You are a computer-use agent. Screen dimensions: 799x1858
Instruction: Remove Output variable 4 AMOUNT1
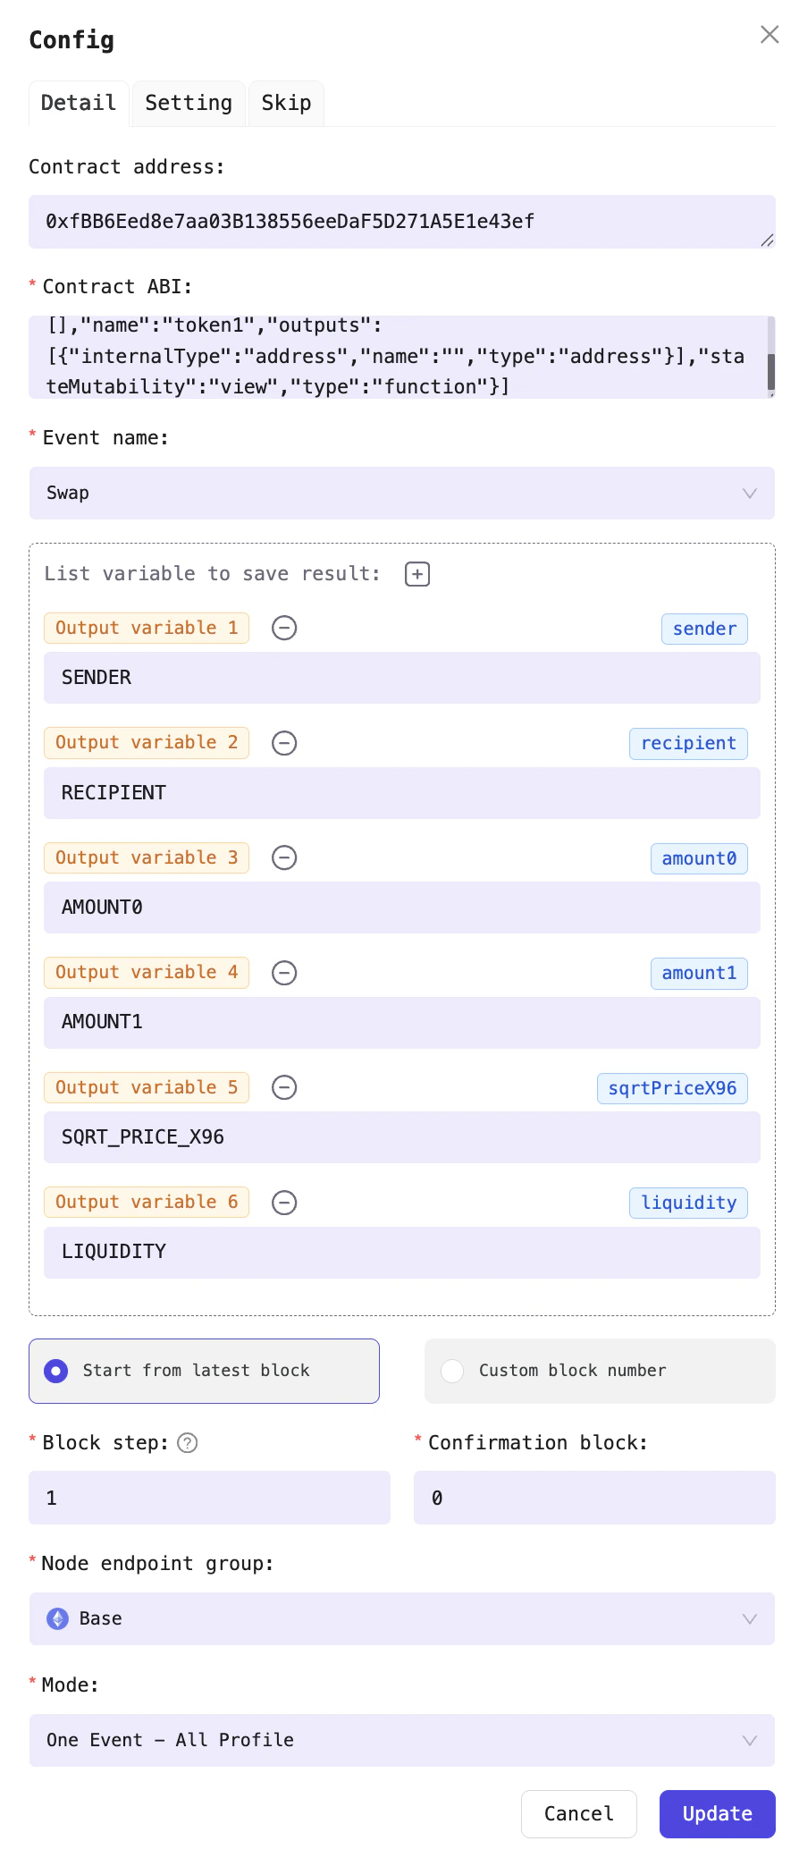284,972
